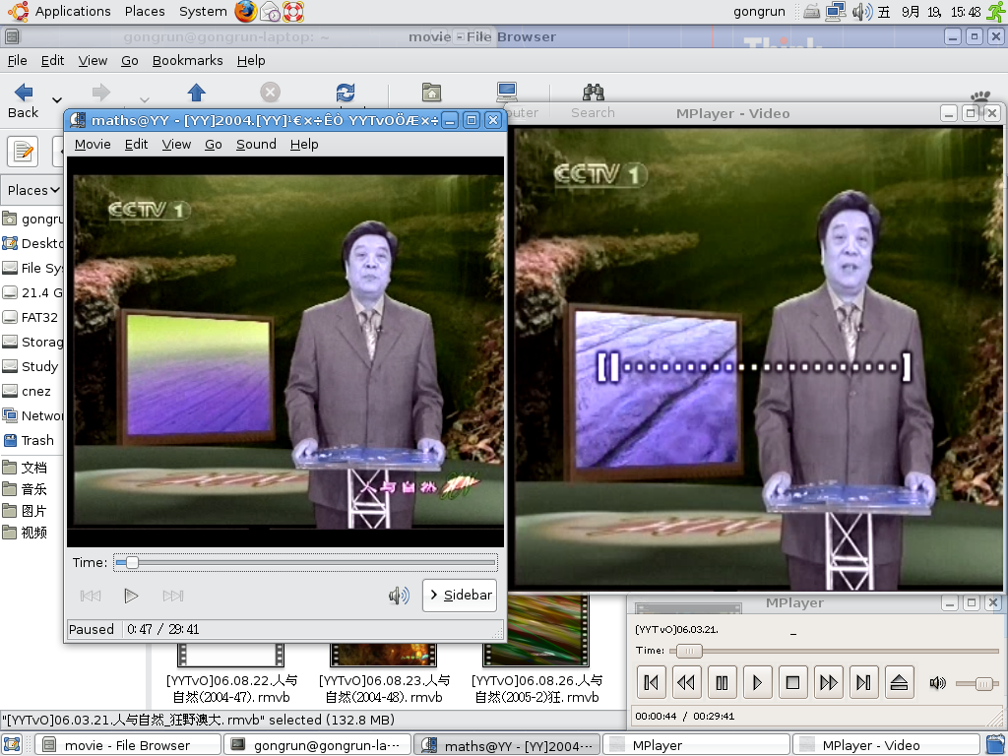Click MPlayer fast forward button

[x=828, y=682]
